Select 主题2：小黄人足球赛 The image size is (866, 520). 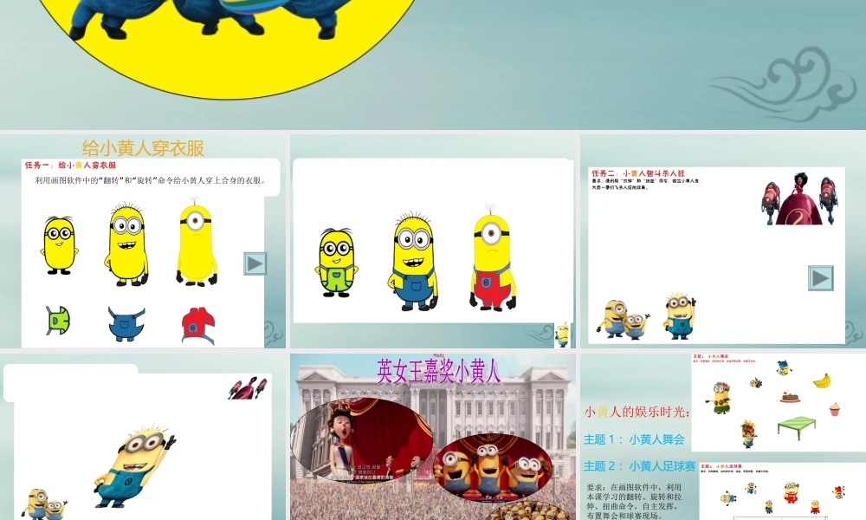640,466
